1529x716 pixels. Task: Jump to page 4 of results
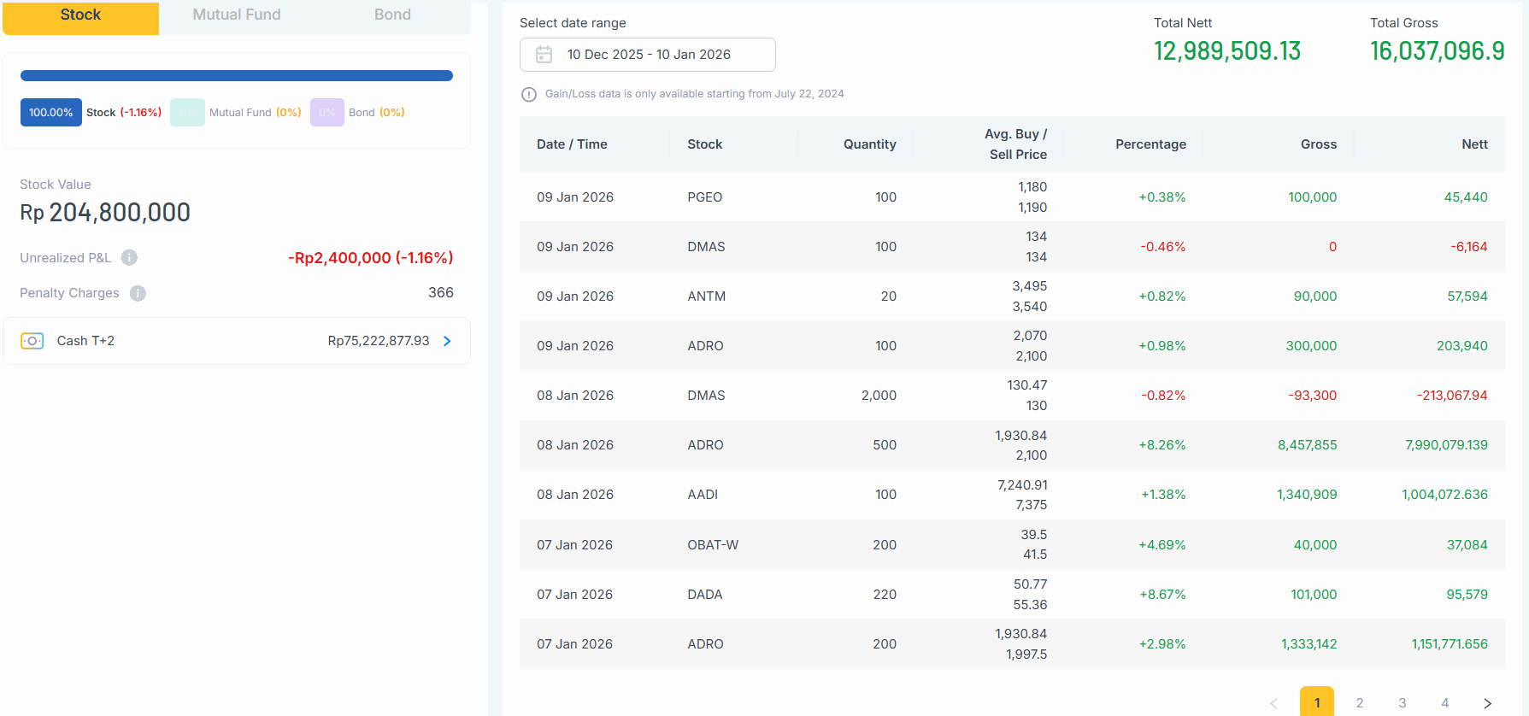pyautogui.click(x=1445, y=703)
